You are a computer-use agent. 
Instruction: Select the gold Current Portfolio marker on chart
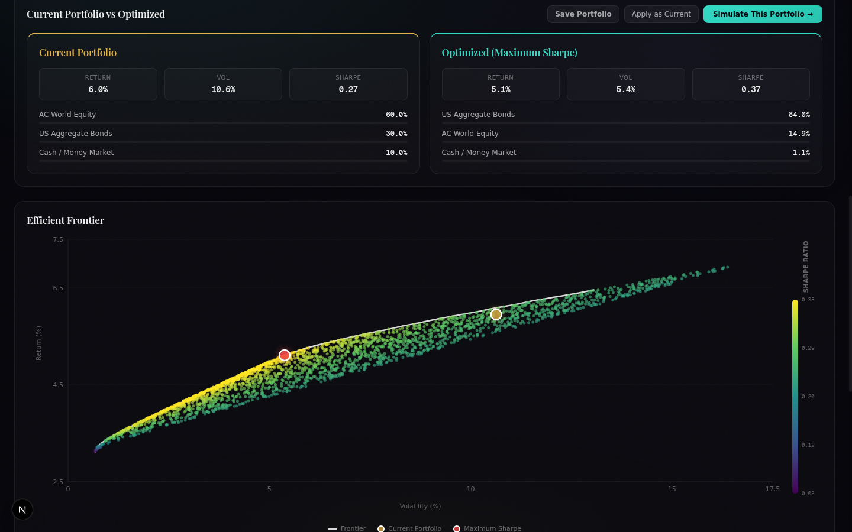pyautogui.click(x=496, y=314)
